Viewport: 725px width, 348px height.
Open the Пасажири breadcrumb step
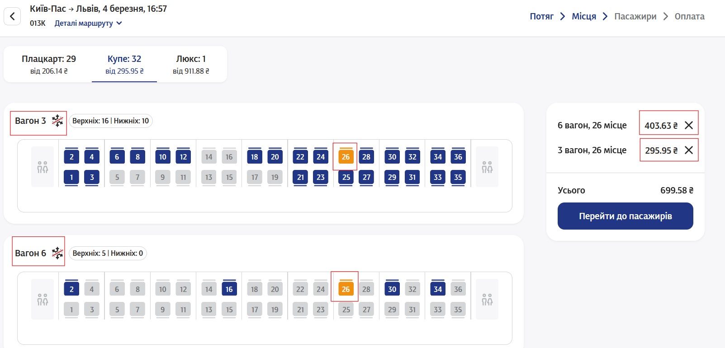pos(635,16)
